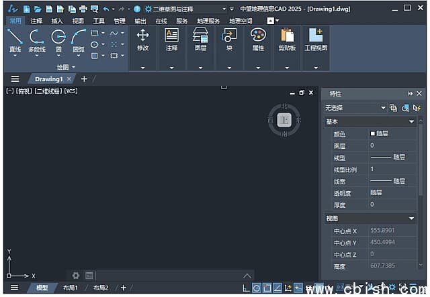Toggle polar tracking in status bar
The height and width of the screenshot is (297, 430).
[257, 288]
